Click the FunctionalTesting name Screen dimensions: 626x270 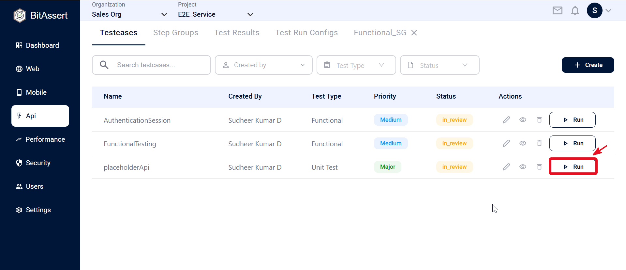tap(130, 144)
